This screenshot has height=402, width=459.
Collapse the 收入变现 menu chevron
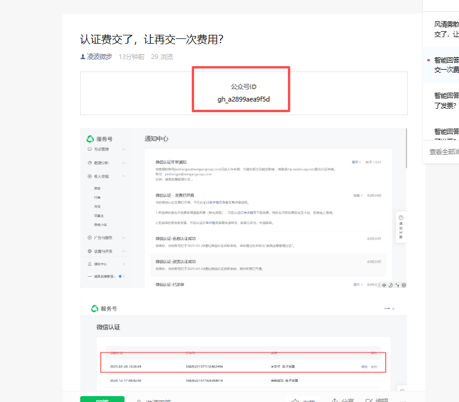[x=123, y=177]
